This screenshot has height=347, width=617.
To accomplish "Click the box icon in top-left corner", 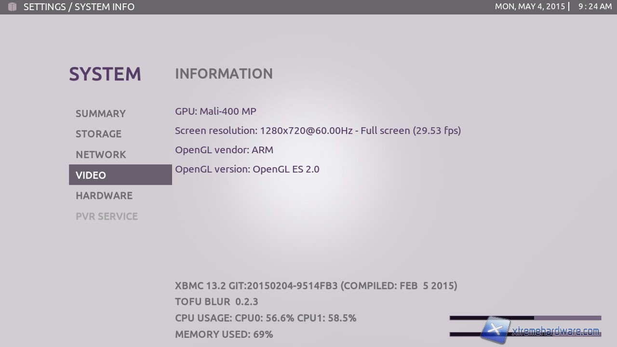I will click(x=12, y=7).
